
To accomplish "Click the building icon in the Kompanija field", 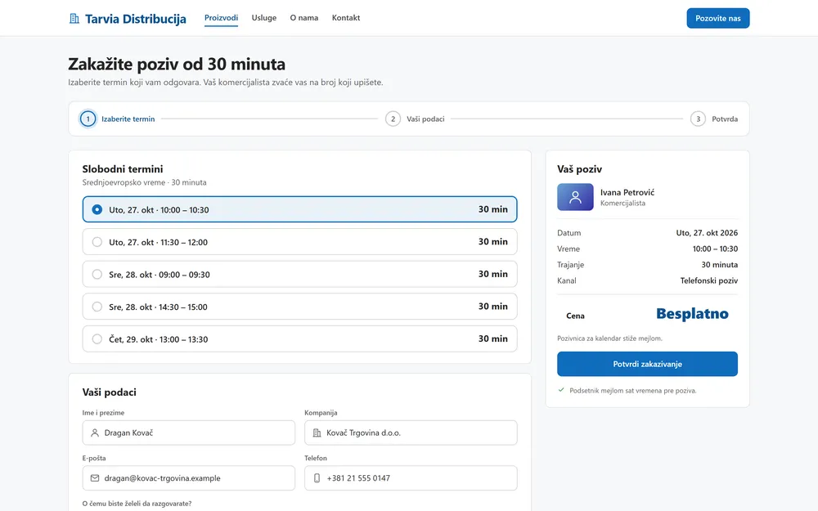I will (317, 433).
